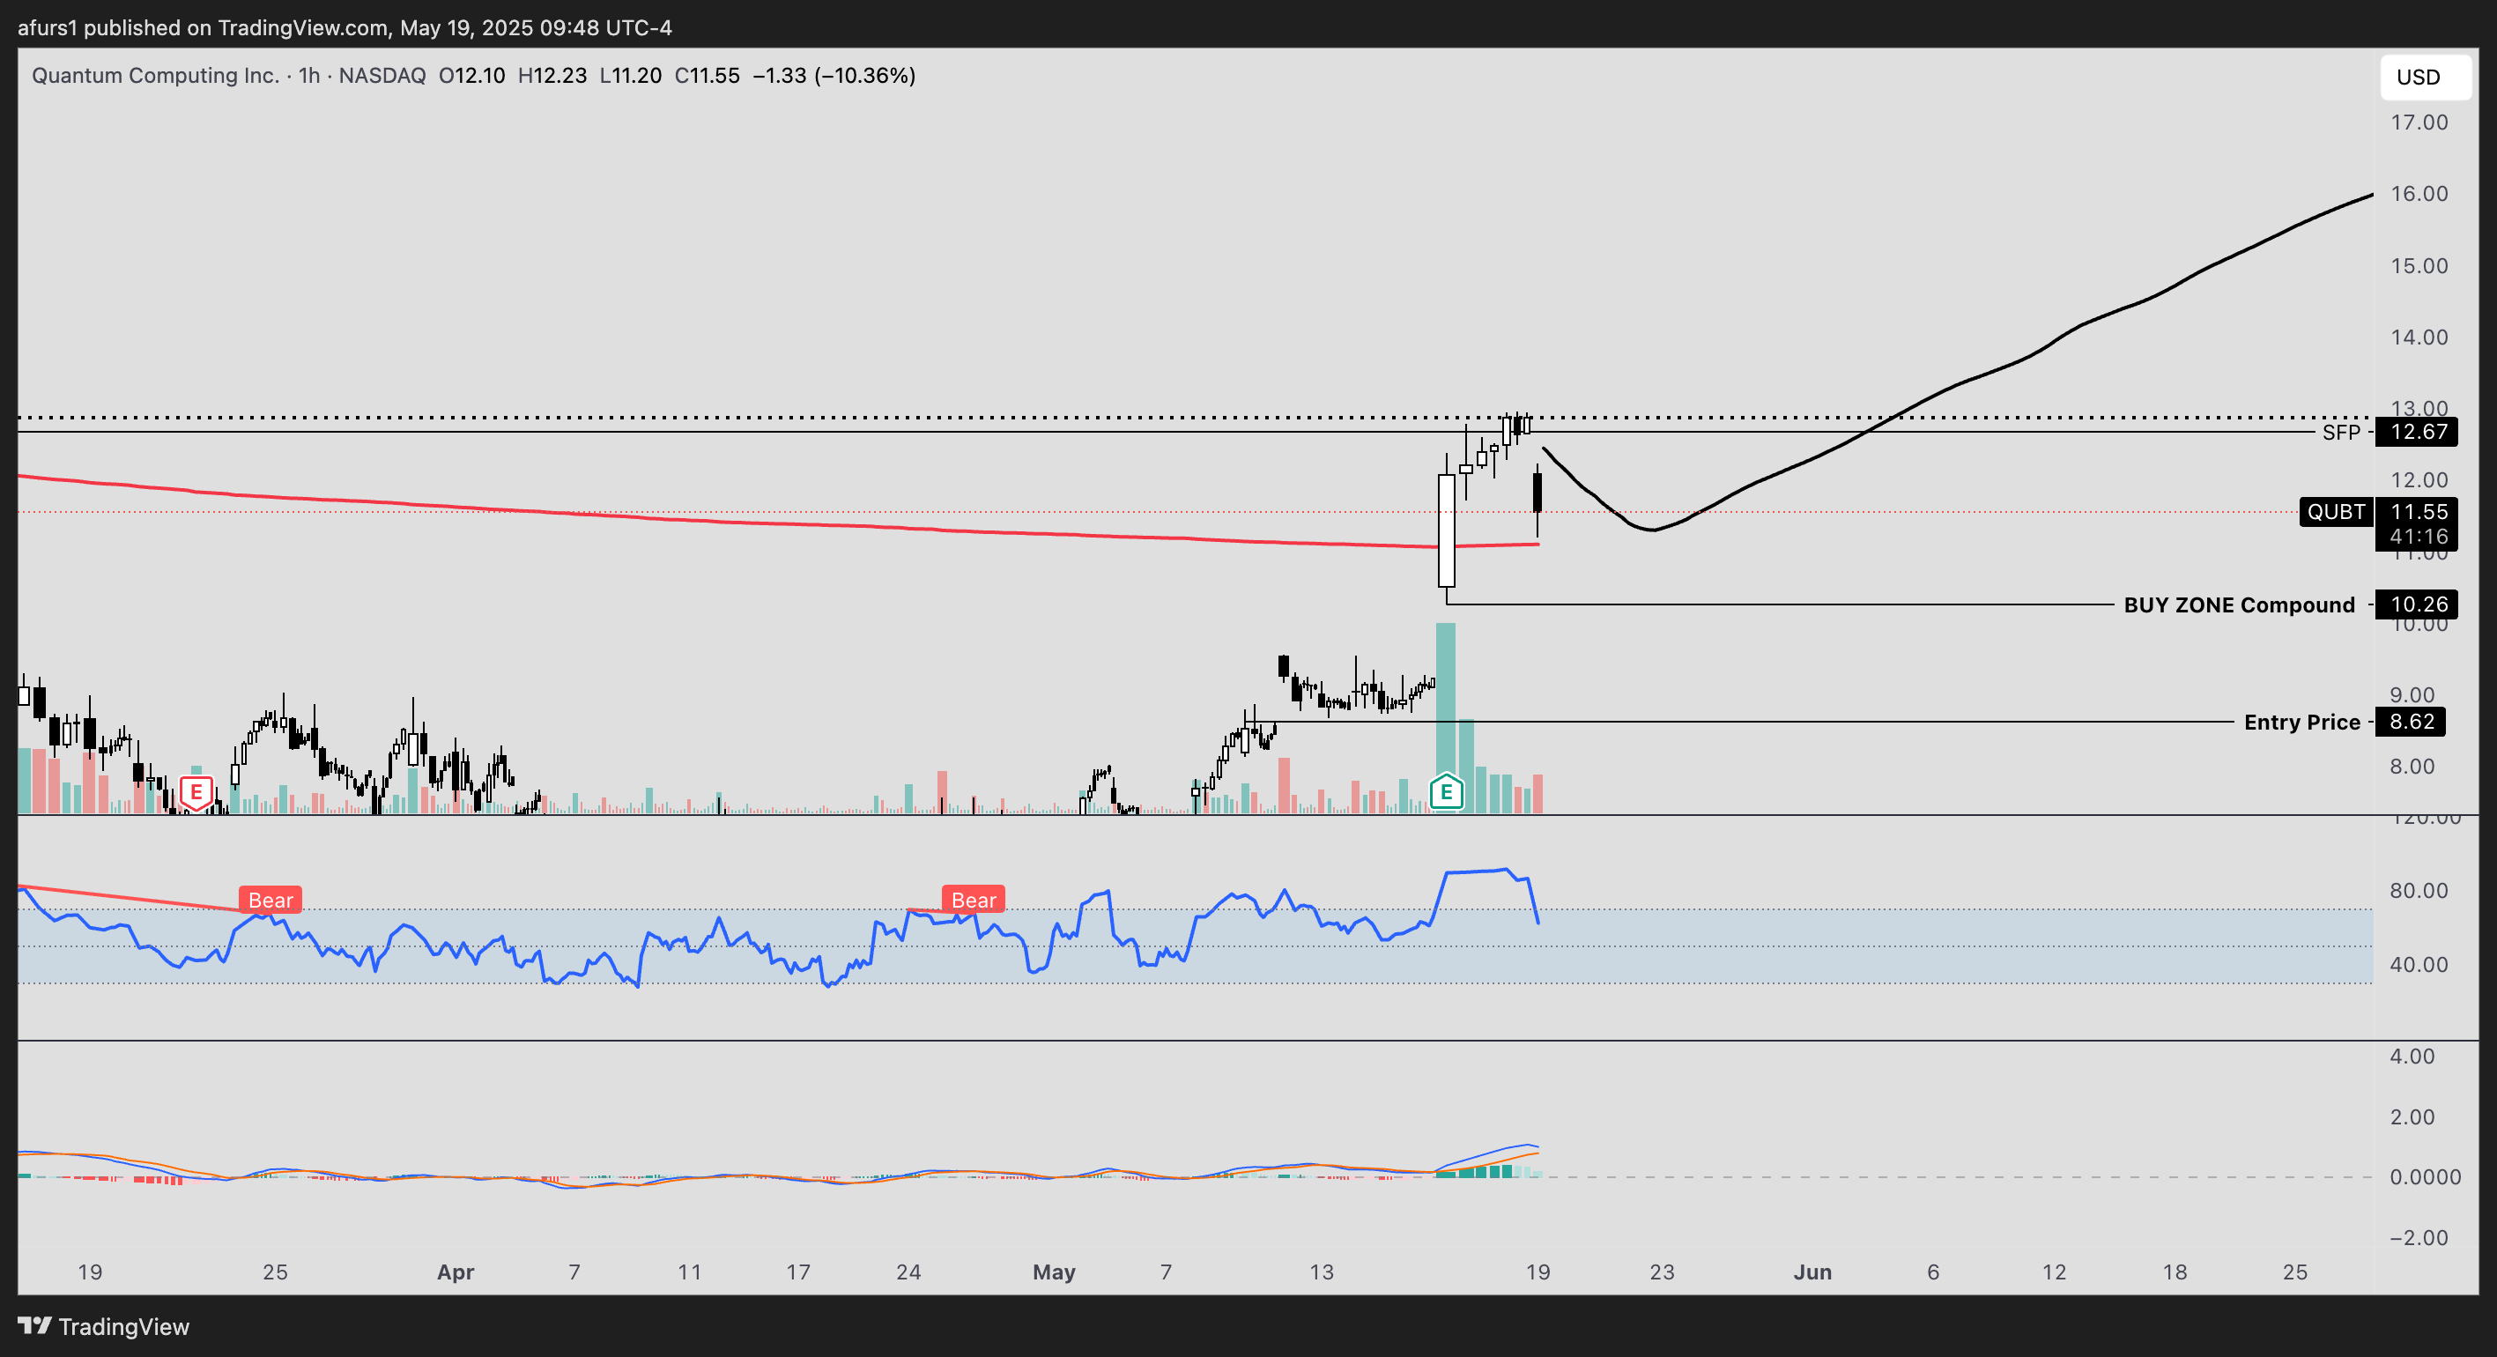The image size is (2497, 1357).
Task: Select the SFP 12.67 price label
Action: pos(2341,433)
